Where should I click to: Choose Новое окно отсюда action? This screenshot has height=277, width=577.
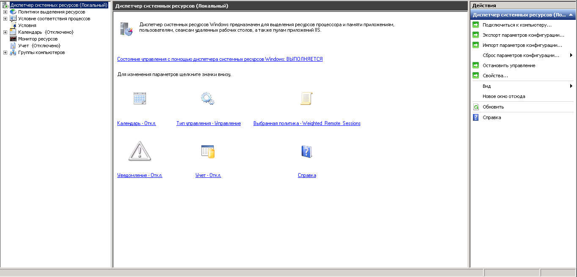(x=504, y=96)
